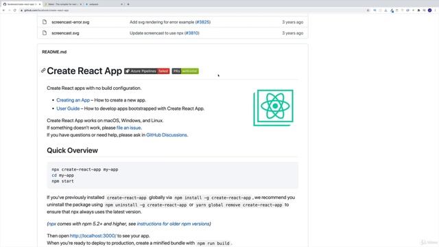Click the file icon beside screencast-error.svg
Viewport: 439px width, 247px height.
[x=45, y=22]
